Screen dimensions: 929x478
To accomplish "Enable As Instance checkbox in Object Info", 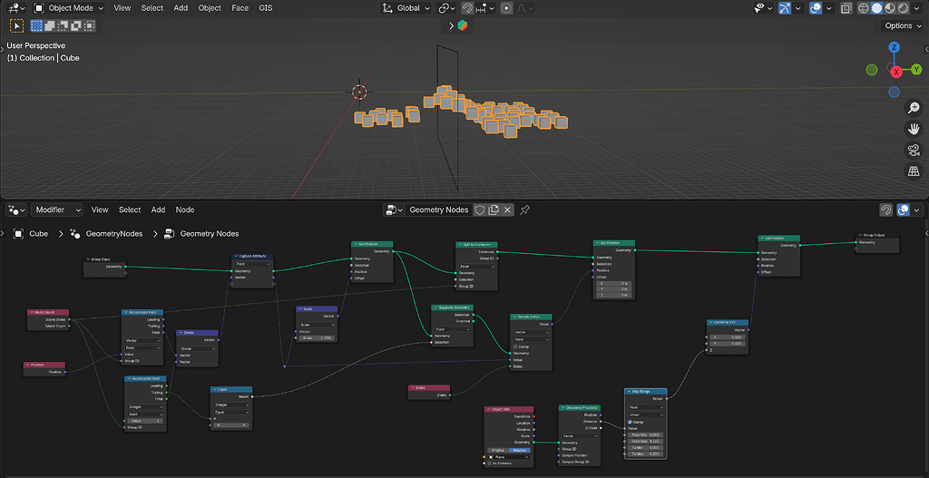I will tap(489, 463).
